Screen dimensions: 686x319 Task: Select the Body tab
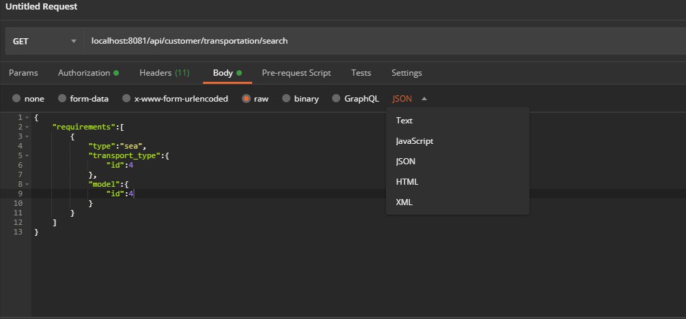click(227, 73)
